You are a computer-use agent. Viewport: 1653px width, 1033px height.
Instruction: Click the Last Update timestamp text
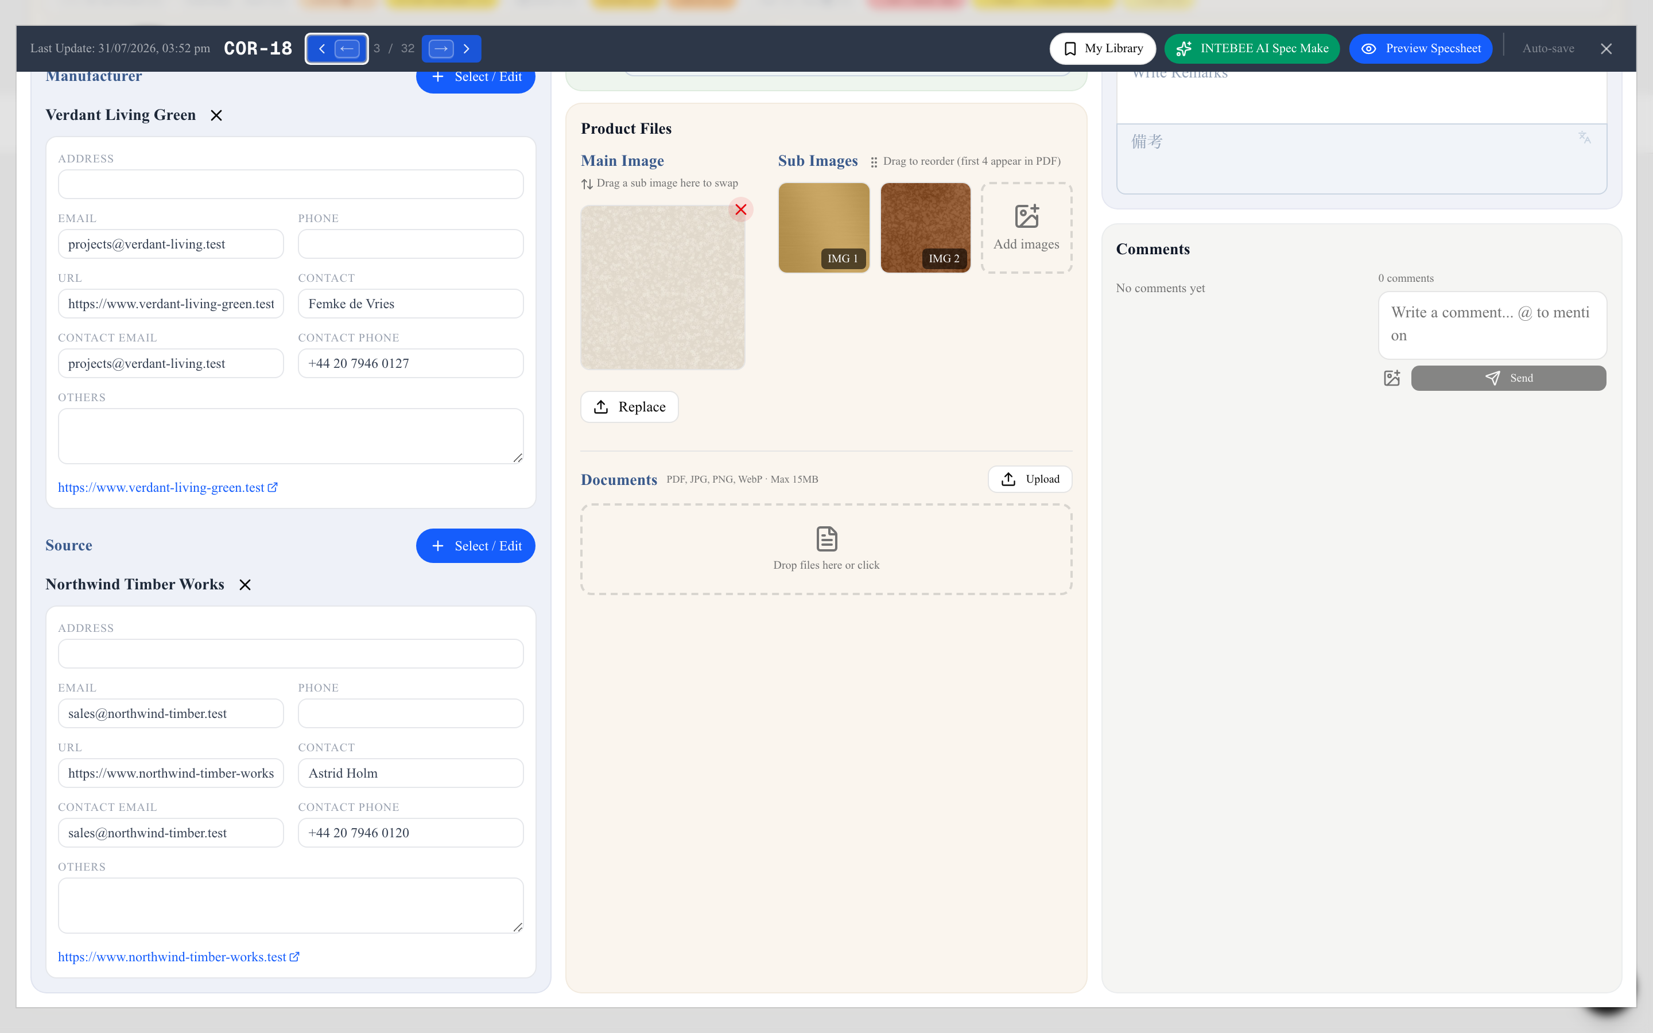[x=120, y=49]
